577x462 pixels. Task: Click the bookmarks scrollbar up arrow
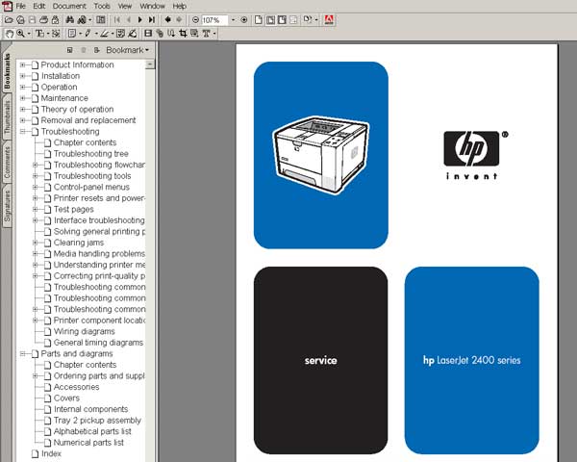point(150,64)
